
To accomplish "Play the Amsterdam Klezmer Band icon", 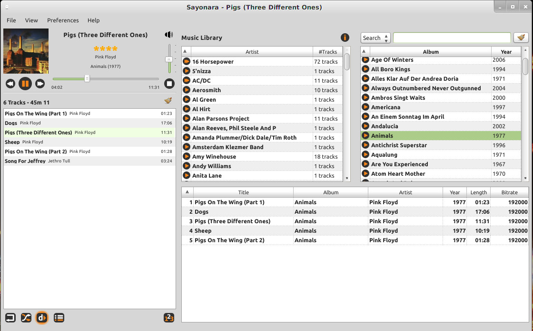I will (186, 147).
